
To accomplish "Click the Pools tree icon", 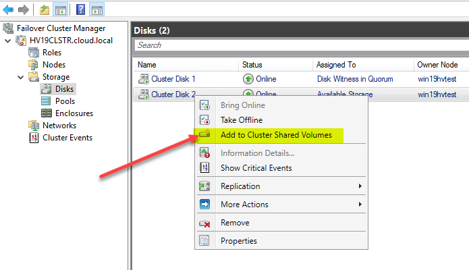I will 46,101.
